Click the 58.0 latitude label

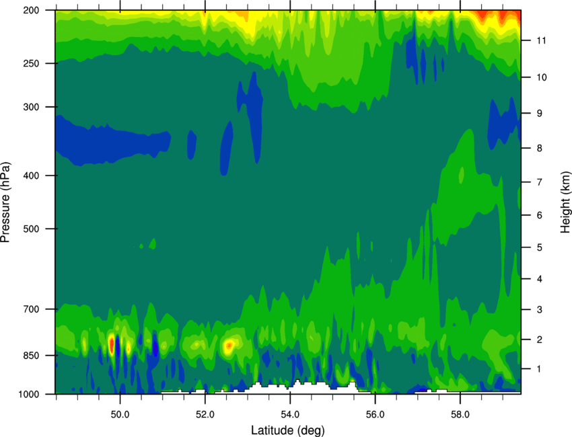[460, 415]
